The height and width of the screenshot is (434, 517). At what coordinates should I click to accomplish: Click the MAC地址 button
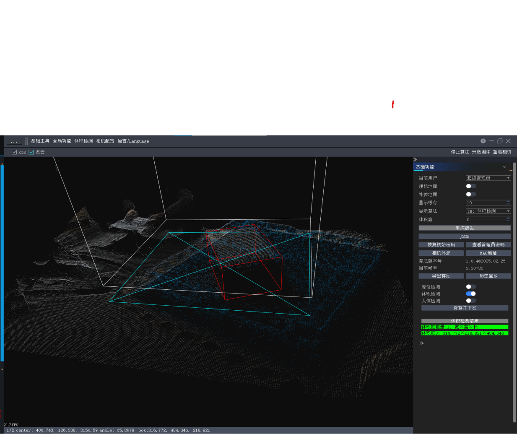(x=488, y=253)
